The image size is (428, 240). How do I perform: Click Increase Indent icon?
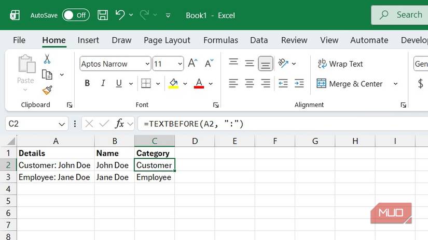[x=299, y=83]
